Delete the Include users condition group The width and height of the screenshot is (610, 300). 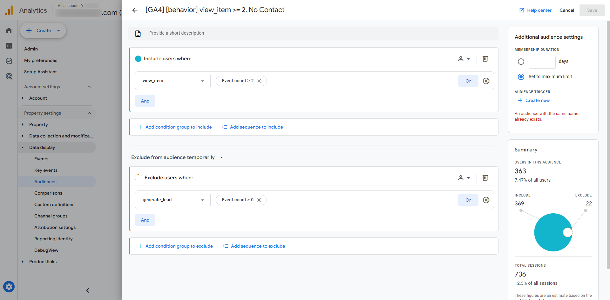[x=485, y=59]
